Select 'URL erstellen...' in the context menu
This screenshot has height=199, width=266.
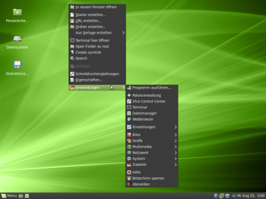(98, 21)
